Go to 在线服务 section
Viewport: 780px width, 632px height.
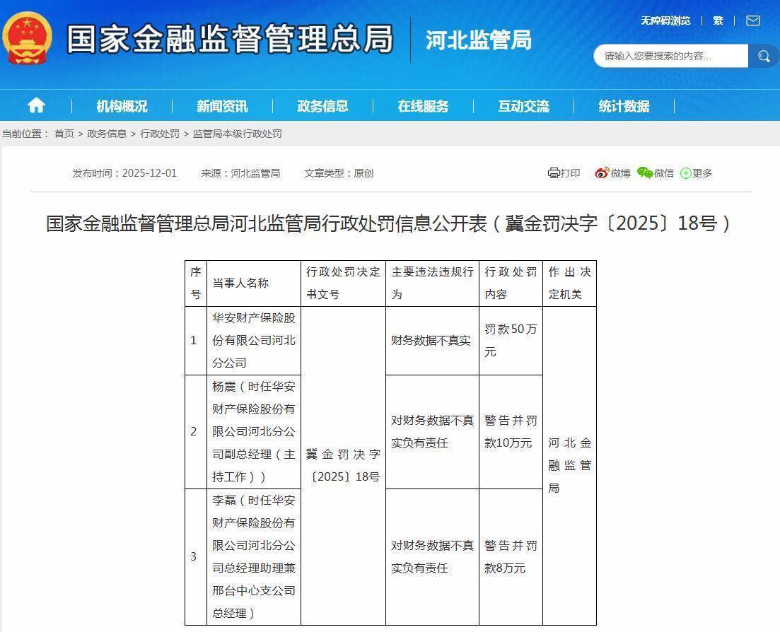tap(423, 106)
